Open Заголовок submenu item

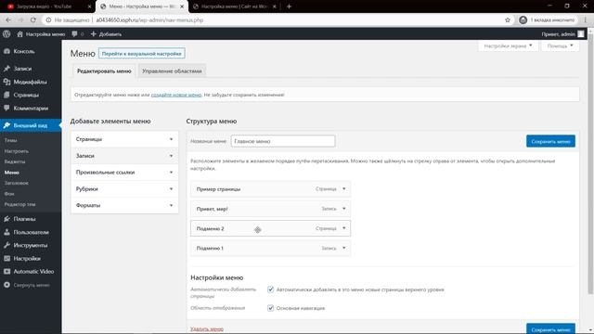pyautogui.click(x=17, y=183)
